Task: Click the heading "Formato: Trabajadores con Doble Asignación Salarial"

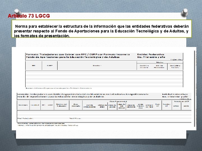Action: (x=83, y=94)
